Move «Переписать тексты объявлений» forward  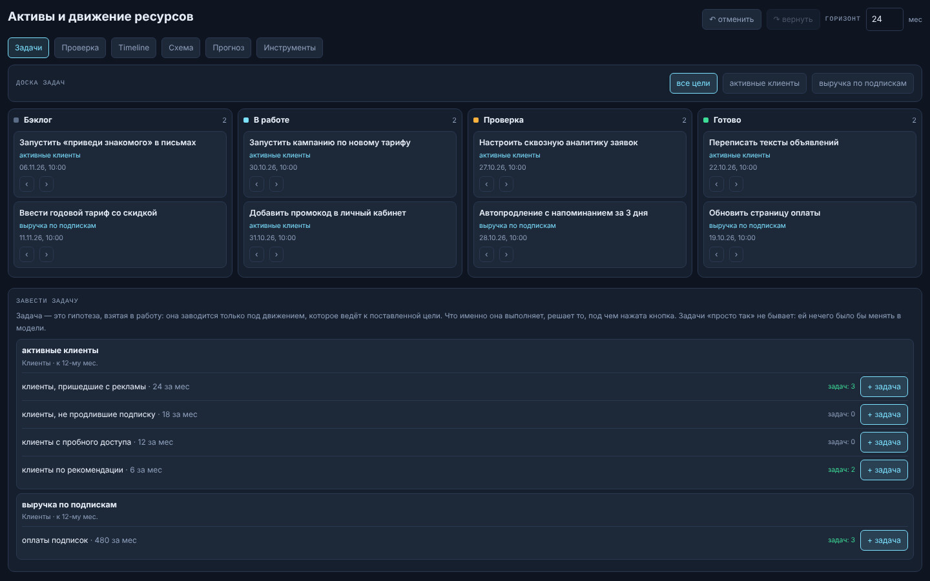pyautogui.click(x=736, y=185)
